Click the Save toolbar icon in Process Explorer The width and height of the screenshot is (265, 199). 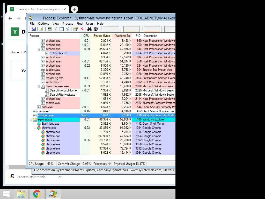pyautogui.click(x=34, y=29)
